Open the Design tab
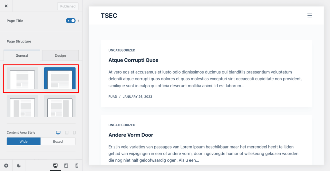This screenshot has height=171, width=330. [x=60, y=55]
